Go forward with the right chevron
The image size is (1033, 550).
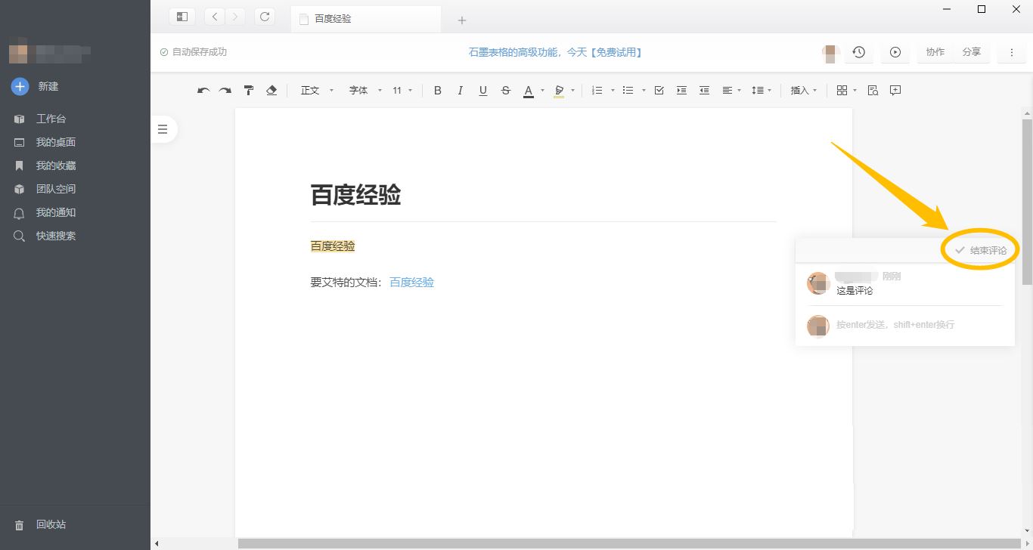(235, 17)
